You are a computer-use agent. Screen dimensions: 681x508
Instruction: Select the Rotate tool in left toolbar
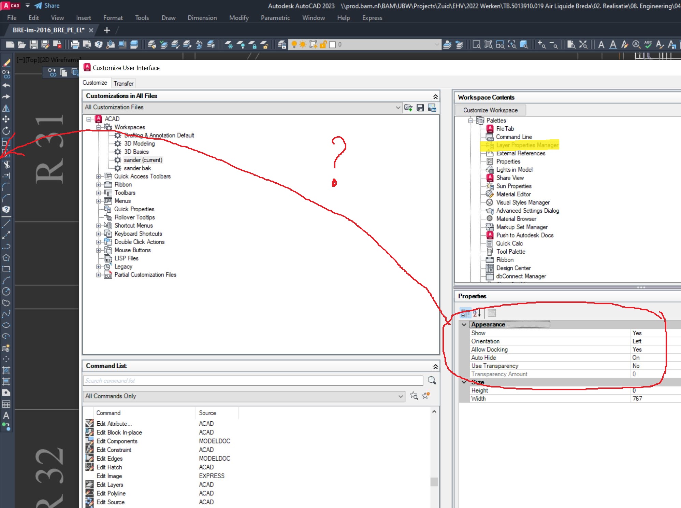[x=6, y=131]
